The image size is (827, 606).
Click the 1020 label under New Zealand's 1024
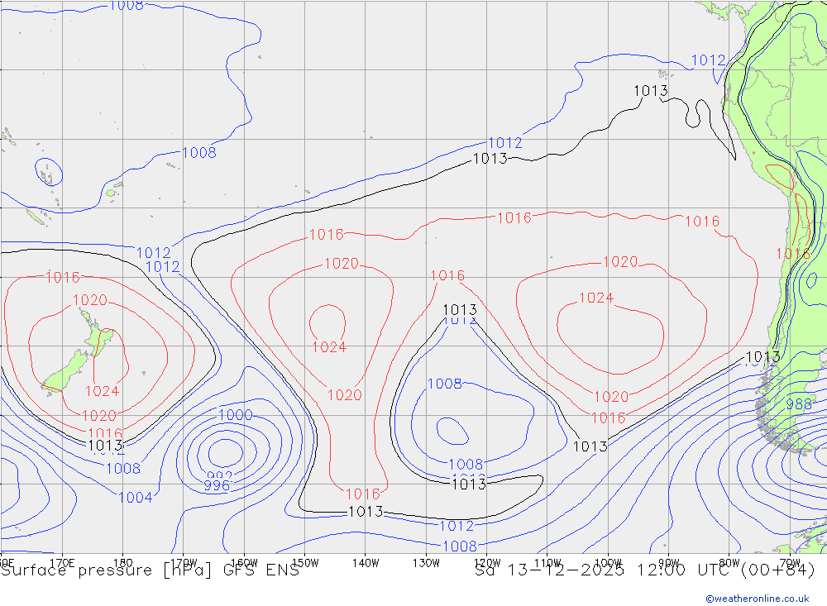[x=99, y=416]
